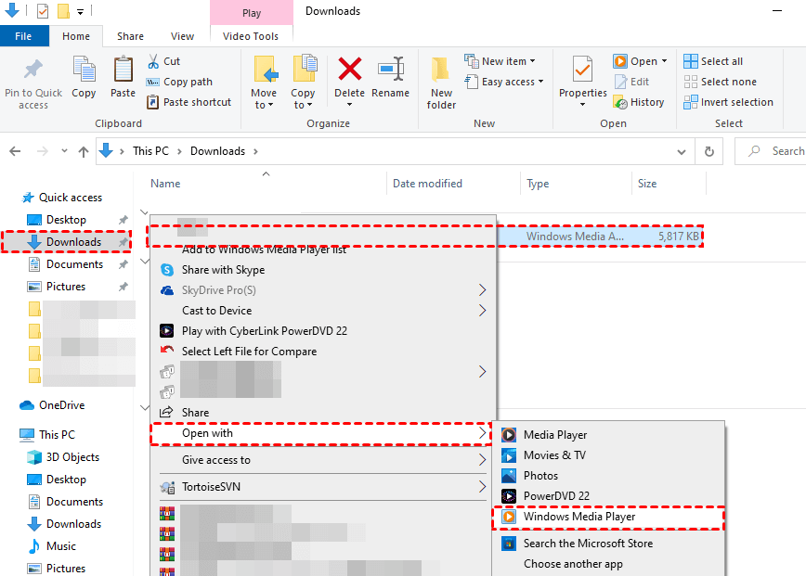Screen dimensions: 806x576
Task: Expand the Open button dropdown arrow
Action: (x=664, y=61)
